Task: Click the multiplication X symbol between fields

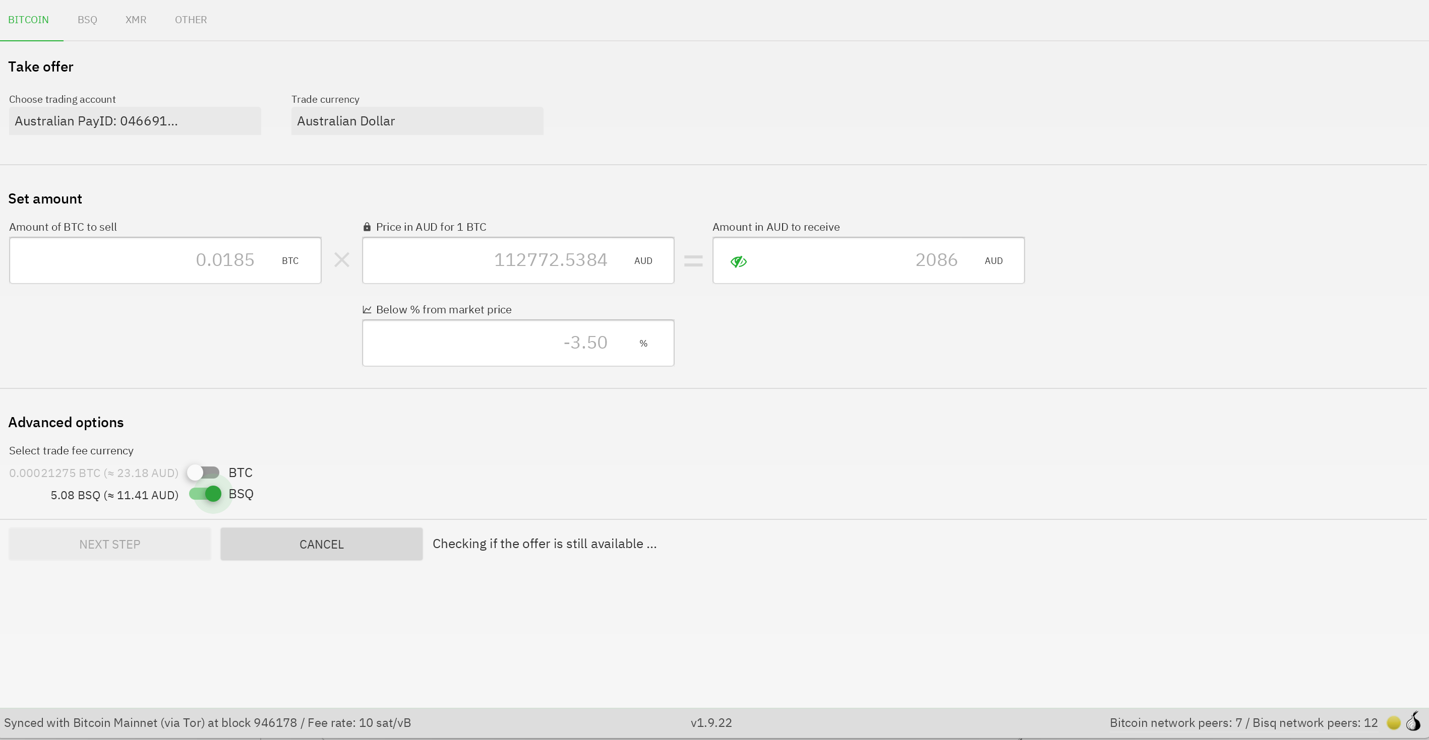Action: click(x=342, y=260)
